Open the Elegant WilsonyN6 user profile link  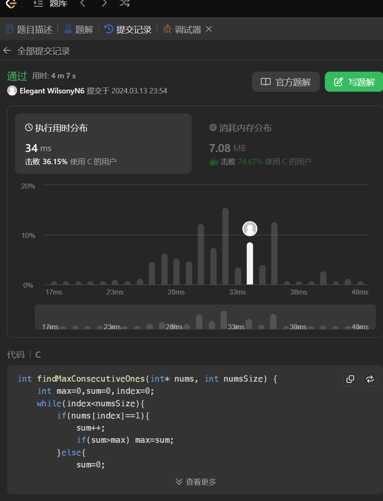(x=52, y=91)
